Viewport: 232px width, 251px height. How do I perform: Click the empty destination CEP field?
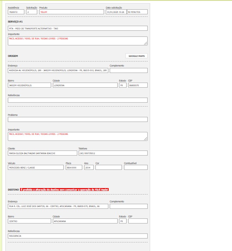pos(138,221)
